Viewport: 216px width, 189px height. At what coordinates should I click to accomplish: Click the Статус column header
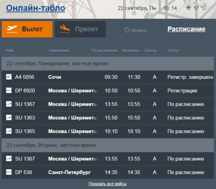pyautogui.click(x=173, y=51)
